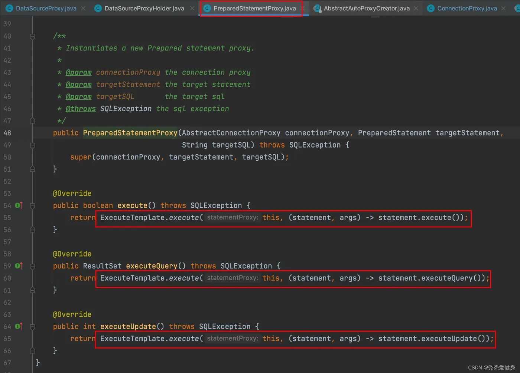The height and width of the screenshot is (373, 520).
Task: Click the class icon on ConnectionProxy.java tab
Action: point(430,8)
